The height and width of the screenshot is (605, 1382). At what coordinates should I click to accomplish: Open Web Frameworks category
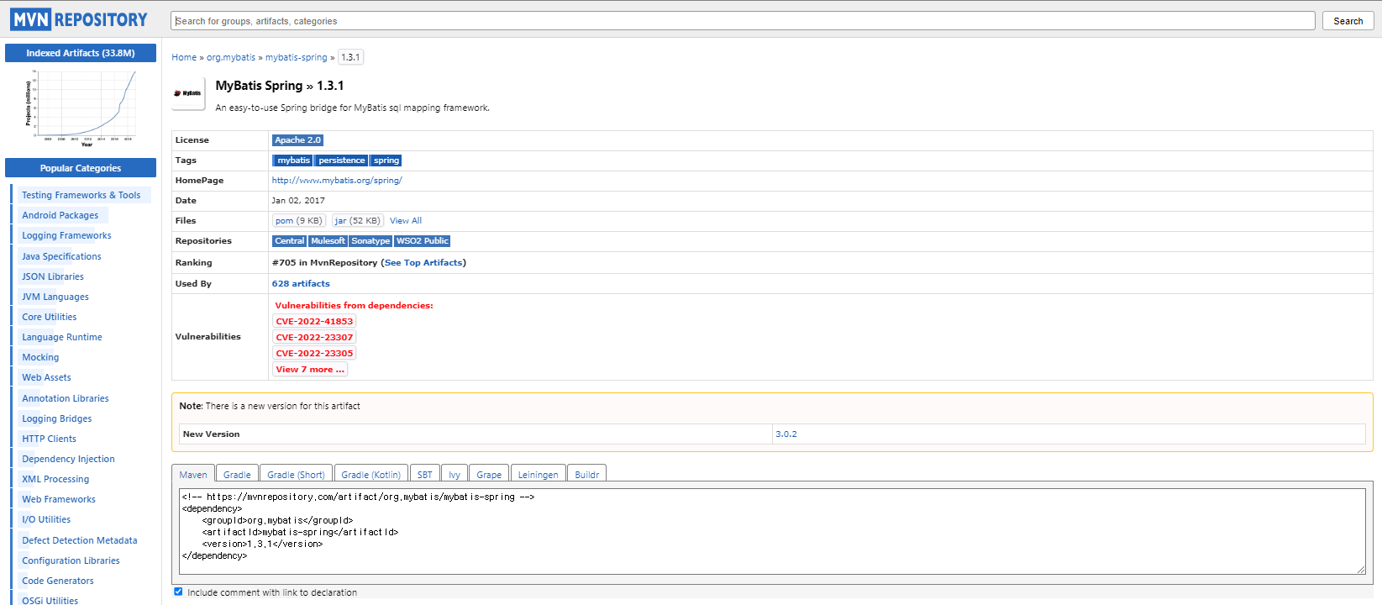click(59, 499)
